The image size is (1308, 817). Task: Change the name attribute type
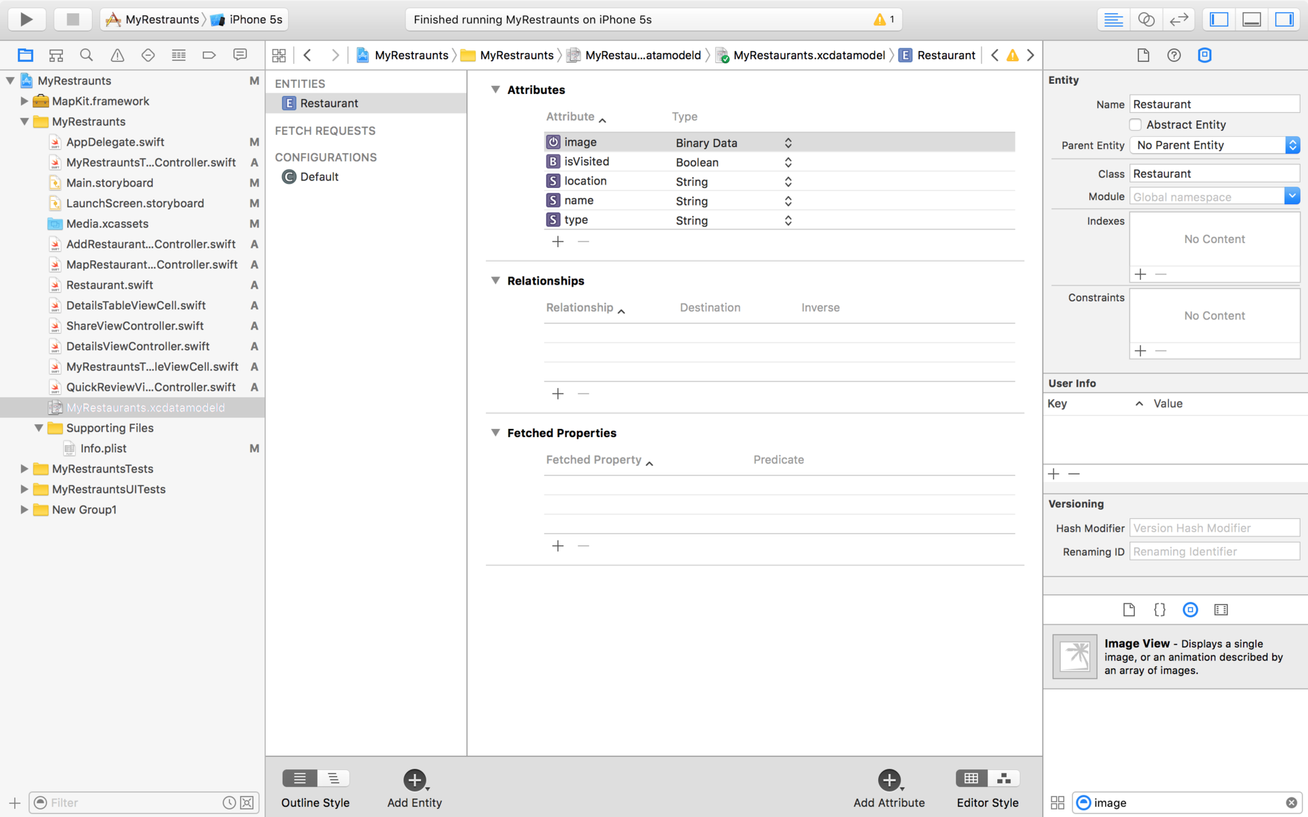coord(788,201)
